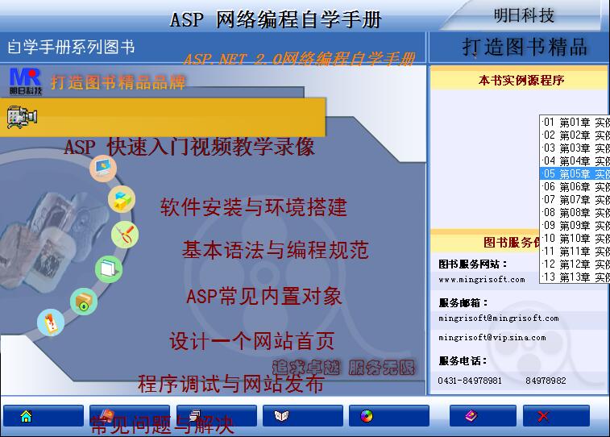The width and height of the screenshot is (610, 437).
Task: Click the package download circle icon
Action: pos(84,302)
